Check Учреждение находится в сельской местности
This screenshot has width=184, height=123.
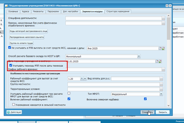point(14,104)
